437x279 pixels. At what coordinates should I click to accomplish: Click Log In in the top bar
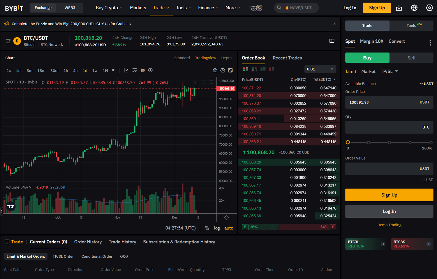point(350,8)
